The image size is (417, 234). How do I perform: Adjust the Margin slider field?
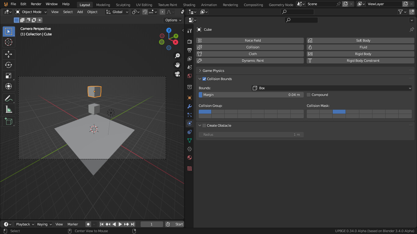pyautogui.click(x=251, y=95)
